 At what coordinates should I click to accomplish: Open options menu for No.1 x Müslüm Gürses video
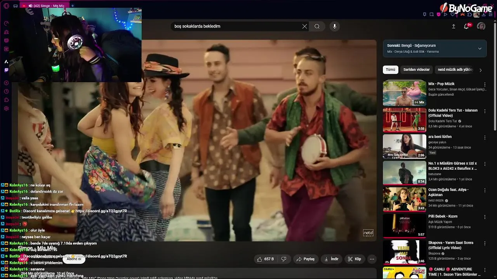point(485,164)
